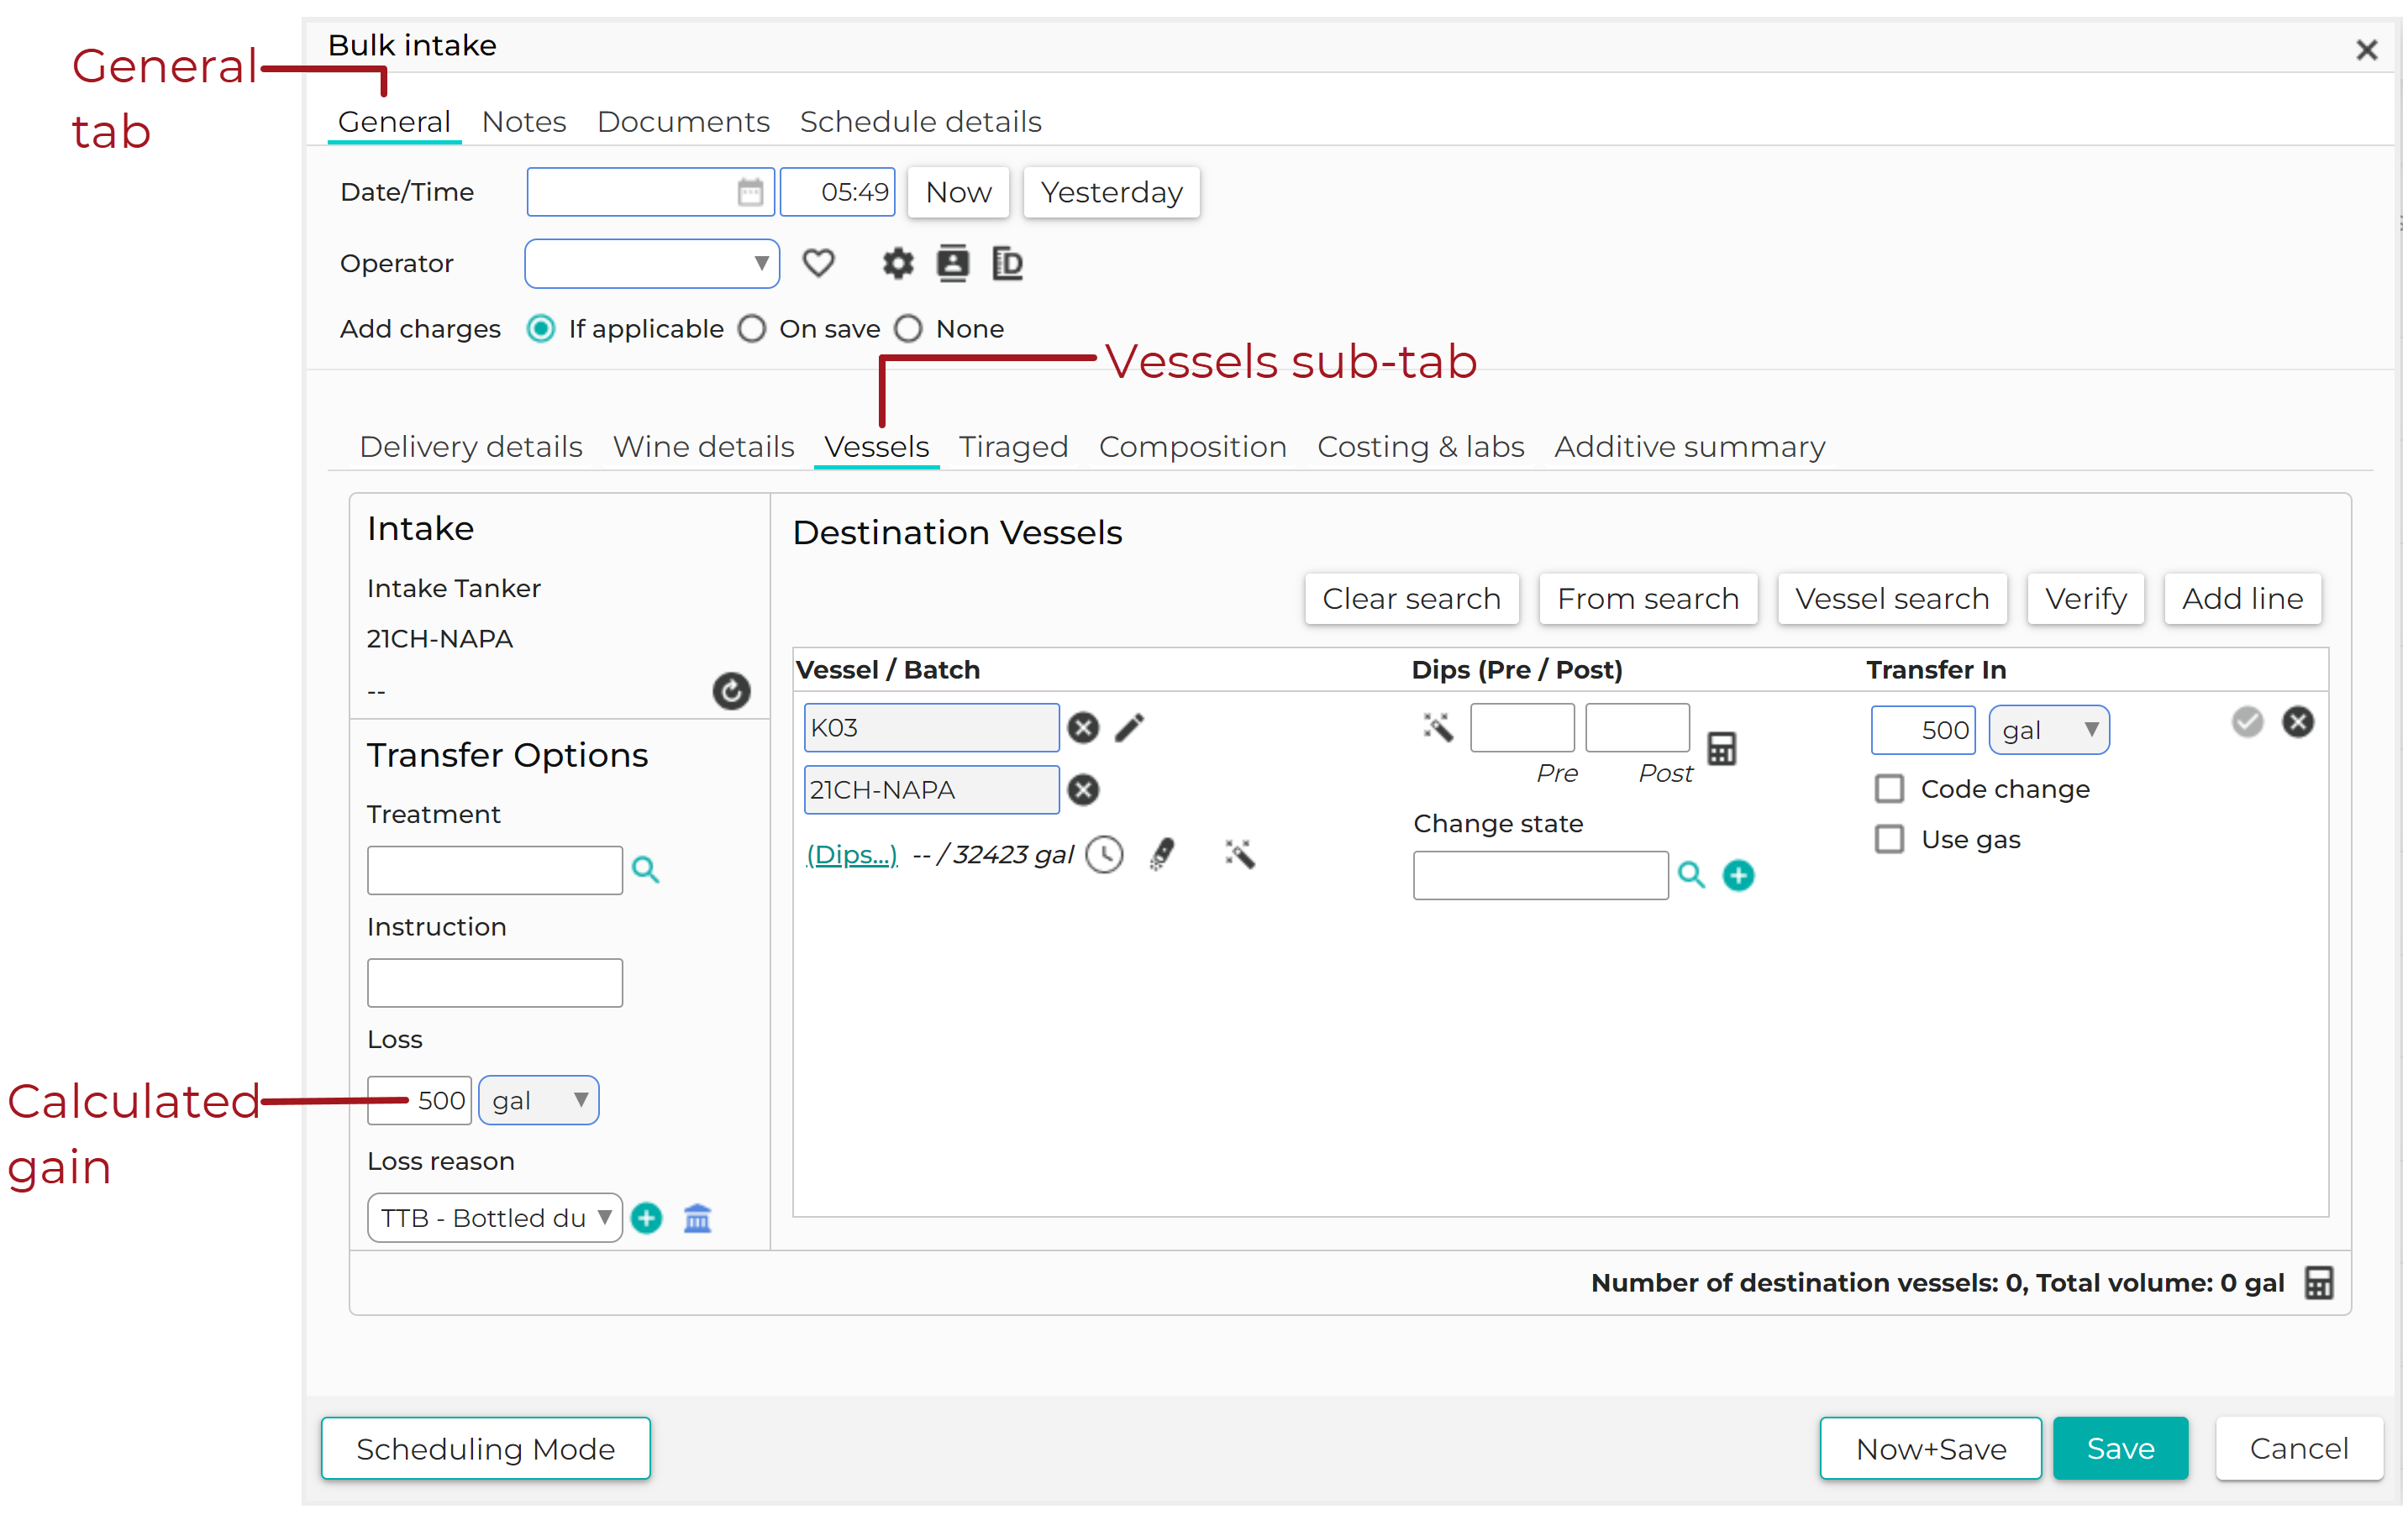Switch to the Documents tab
Viewport: 2408px width, 1515px height.
pos(683,122)
